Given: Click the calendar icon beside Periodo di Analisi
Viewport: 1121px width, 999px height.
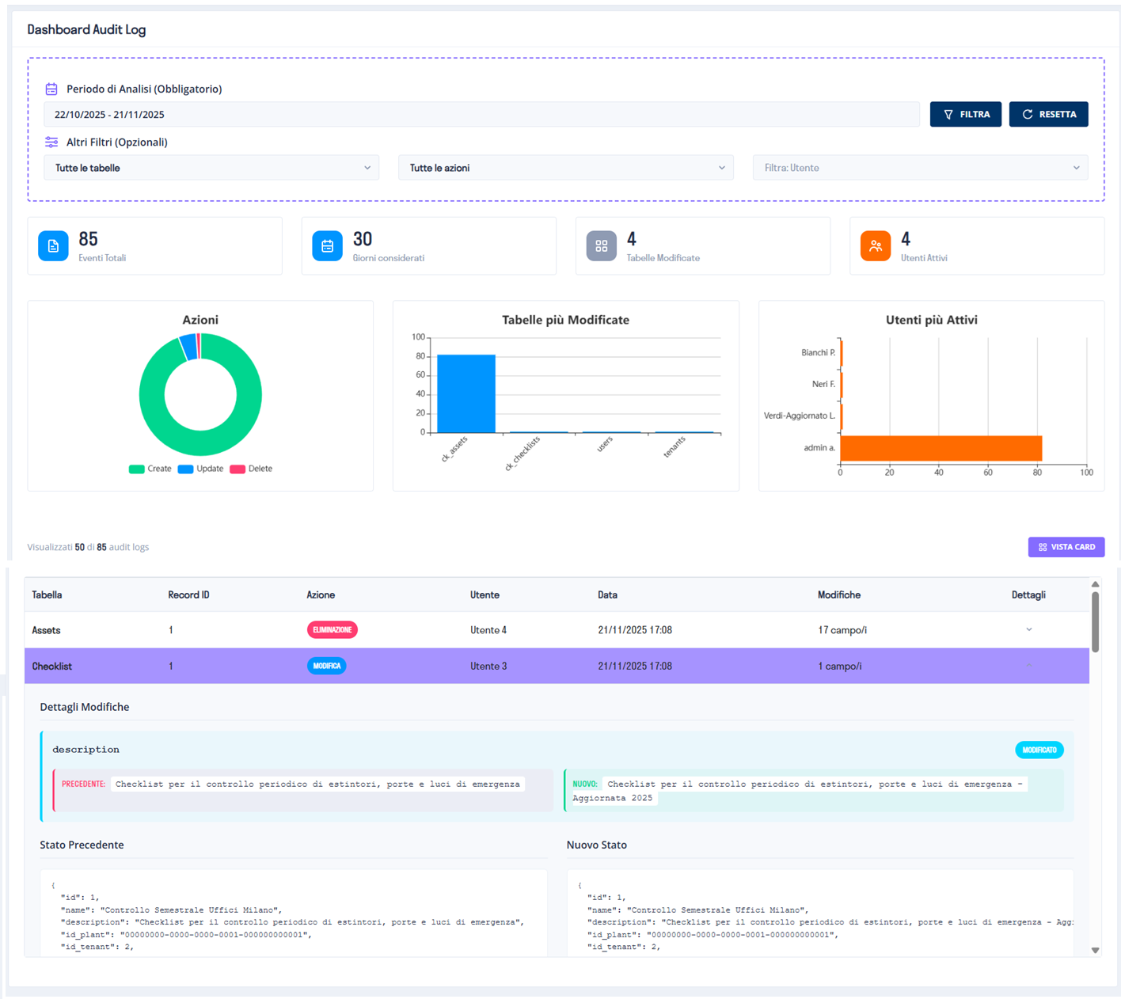Looking at the screenshot, I should pyautogui.click(x=51, y=89).
